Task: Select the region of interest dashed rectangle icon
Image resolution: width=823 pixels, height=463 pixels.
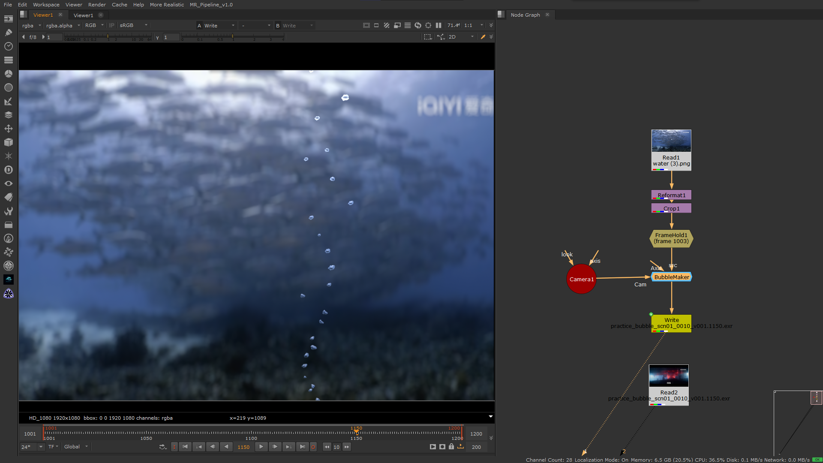Action: click(427, 37)
